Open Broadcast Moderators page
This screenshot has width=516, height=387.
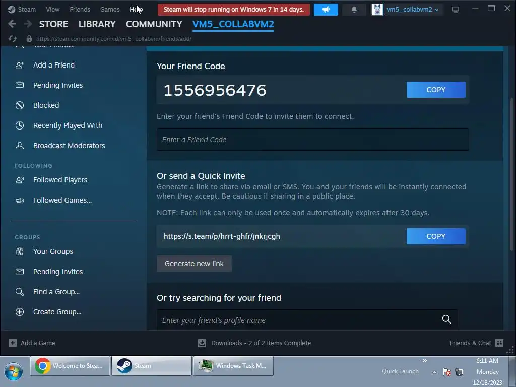[x=69, y=146]
